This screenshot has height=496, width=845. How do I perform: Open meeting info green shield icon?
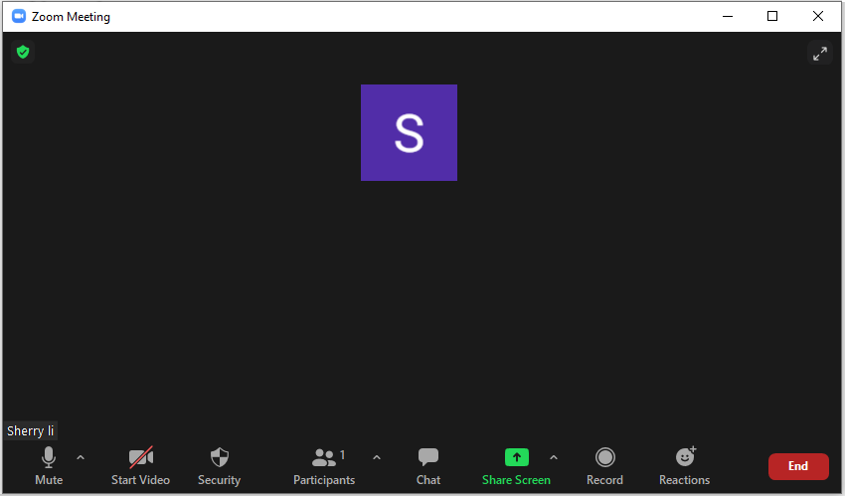23,53
